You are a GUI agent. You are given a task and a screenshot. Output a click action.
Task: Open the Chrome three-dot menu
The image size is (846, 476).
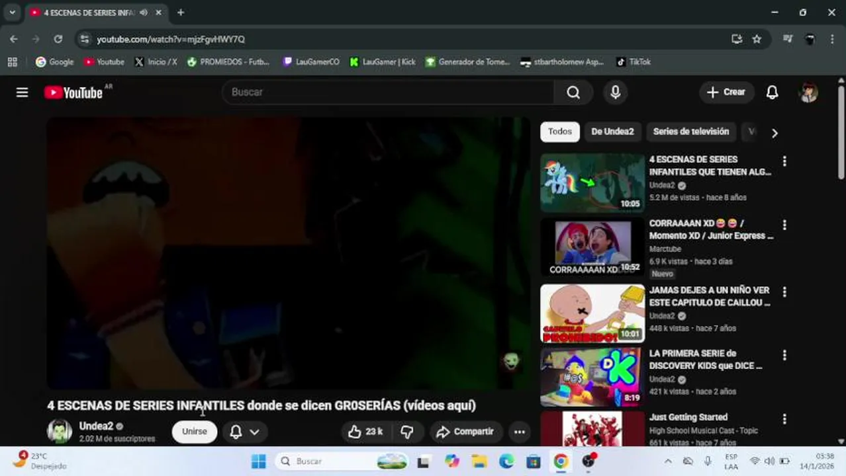click(832, 39)
